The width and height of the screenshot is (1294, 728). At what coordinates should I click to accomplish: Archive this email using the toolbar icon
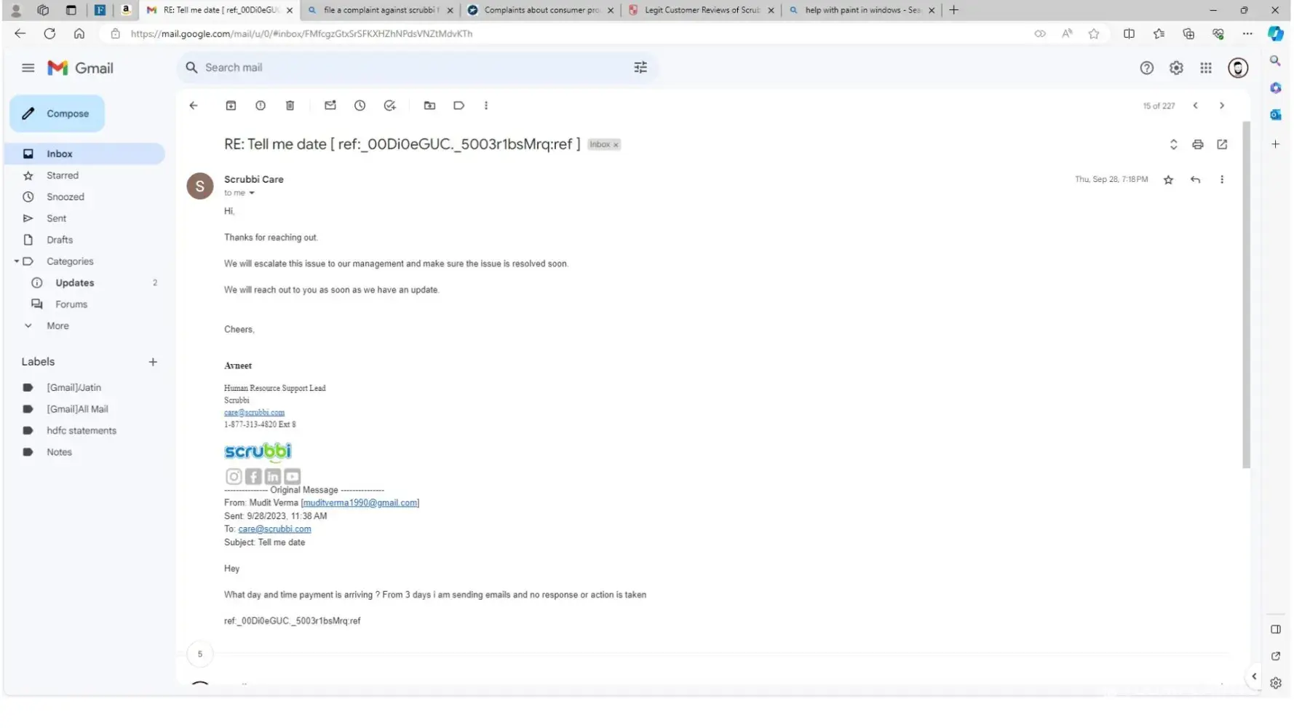231,106
